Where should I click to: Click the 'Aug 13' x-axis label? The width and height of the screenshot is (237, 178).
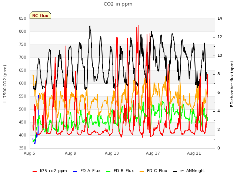(x=112, y=153)
